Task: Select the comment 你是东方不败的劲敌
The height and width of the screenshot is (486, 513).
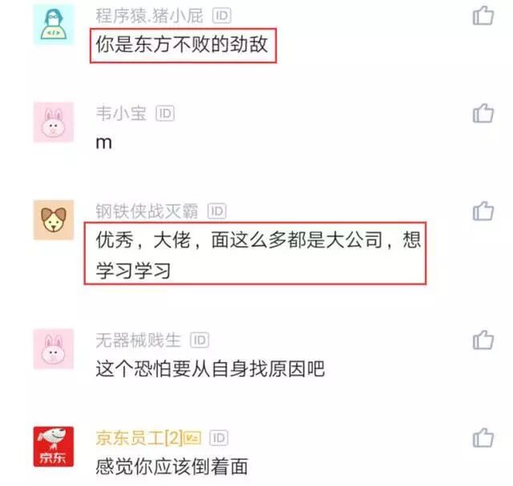Action: [x=182, y=45]
